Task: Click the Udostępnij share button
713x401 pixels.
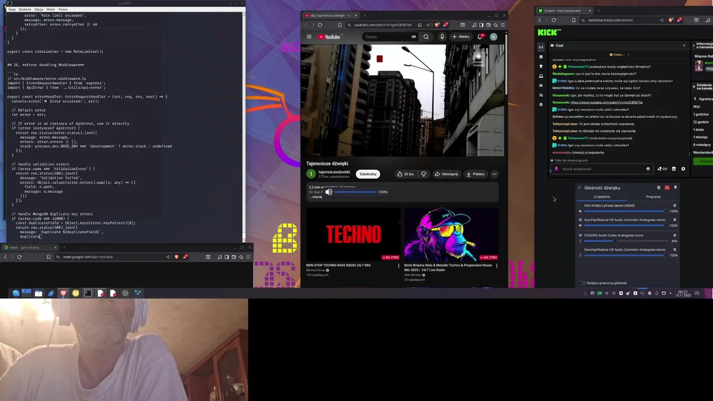Action: pyautogui.click(x=446, y=174)
